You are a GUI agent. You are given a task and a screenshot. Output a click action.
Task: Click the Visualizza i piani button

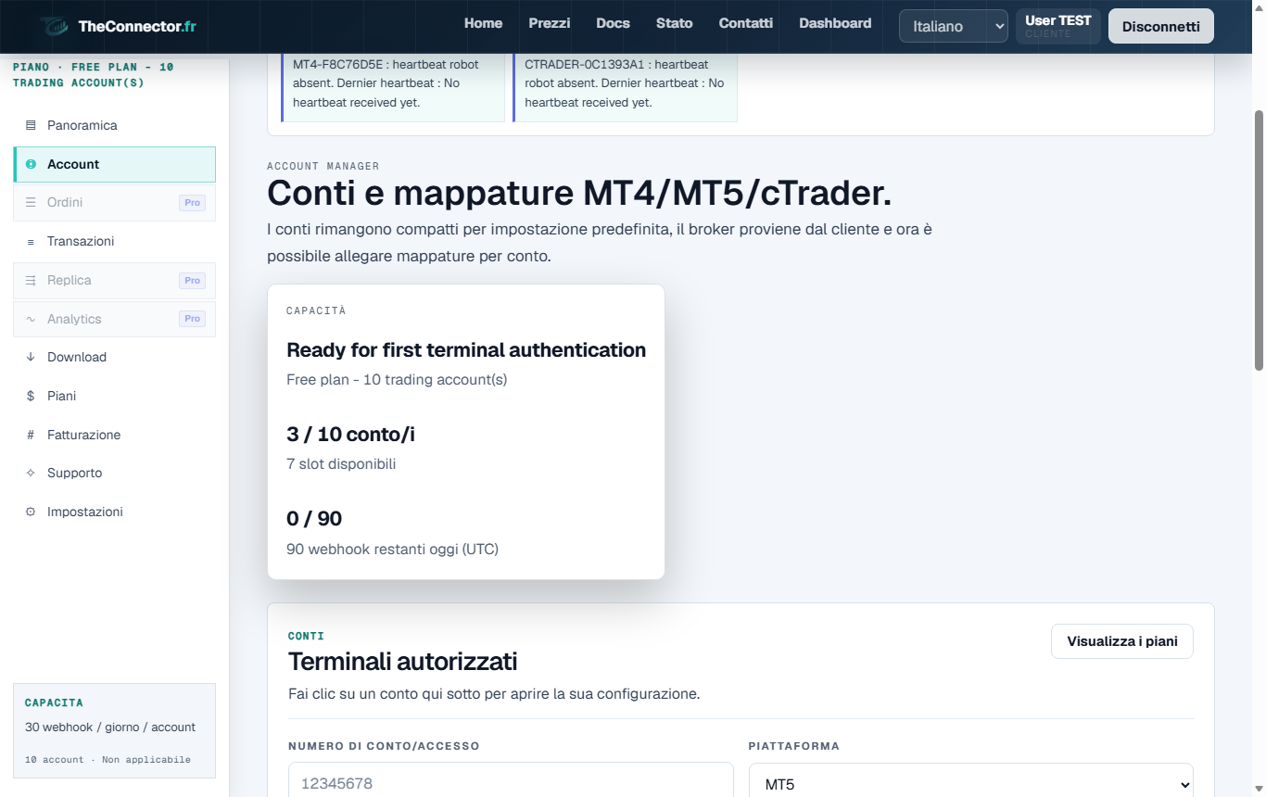1122,641
